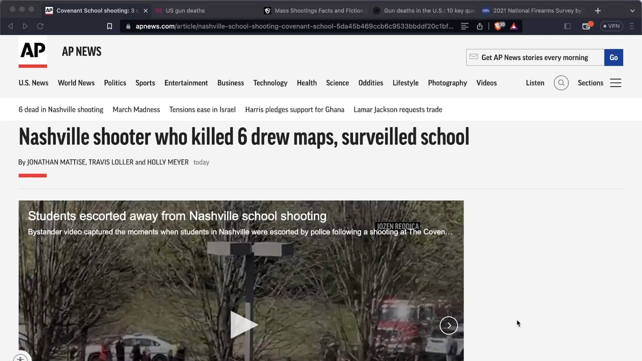Switch to the US gun deaths tab

186,11
